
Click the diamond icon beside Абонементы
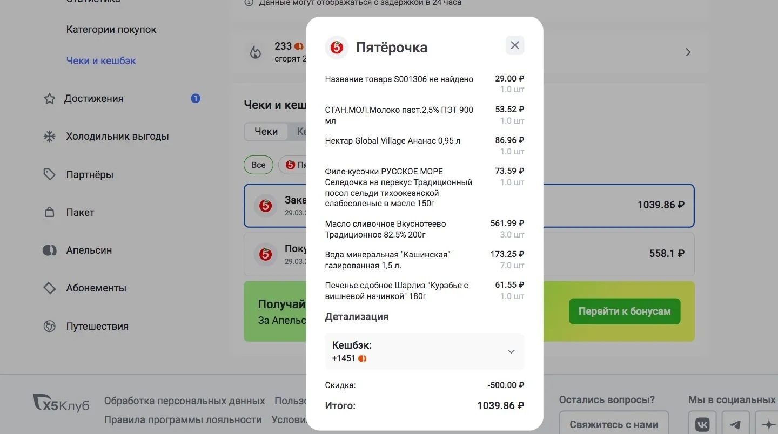pyautogui.click(x=49, y=288)
